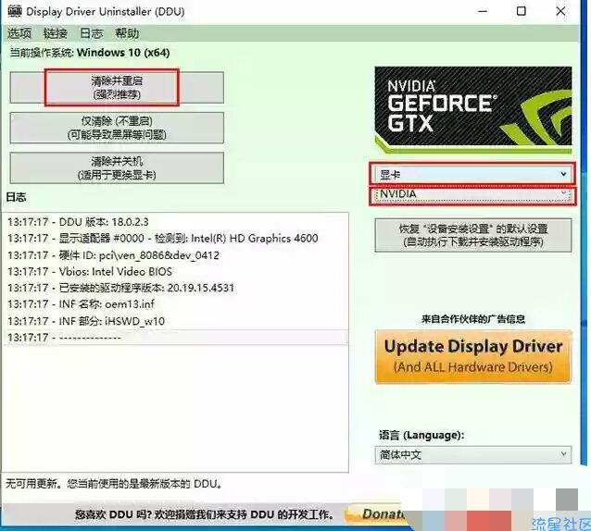
Task: Open the 简体中文 language dropdown
Action: pyautogui.click(x=473, y=454)
